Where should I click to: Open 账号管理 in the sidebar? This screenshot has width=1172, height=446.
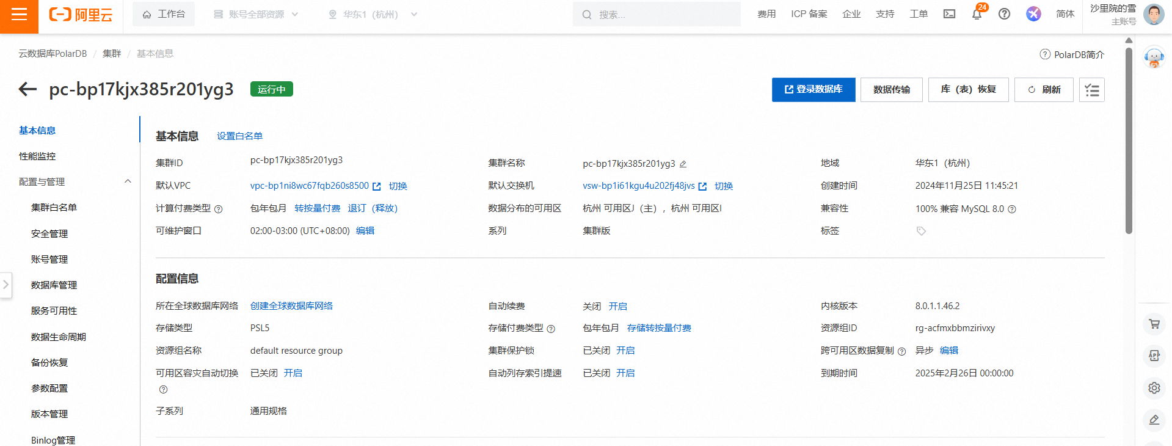tap(49, 259)
